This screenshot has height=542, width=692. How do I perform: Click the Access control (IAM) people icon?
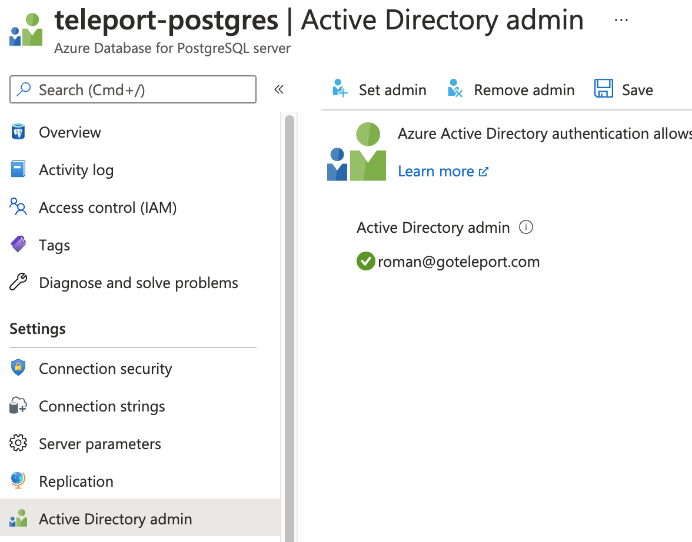coord(18,207)
